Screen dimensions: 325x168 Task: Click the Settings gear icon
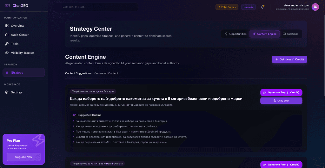pos(7,92)
